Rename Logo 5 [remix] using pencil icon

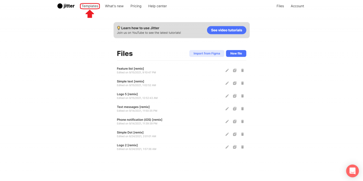point(227,96)
